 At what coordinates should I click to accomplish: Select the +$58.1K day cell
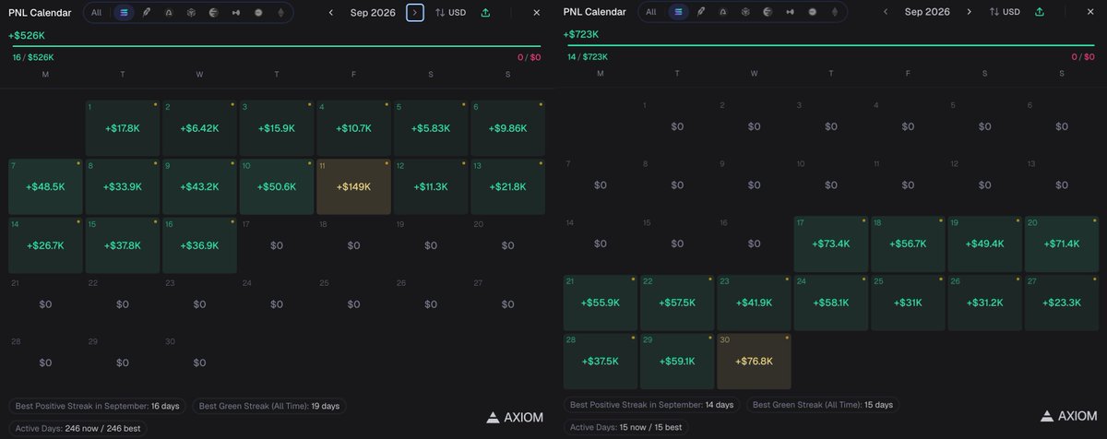click(831, 302)
